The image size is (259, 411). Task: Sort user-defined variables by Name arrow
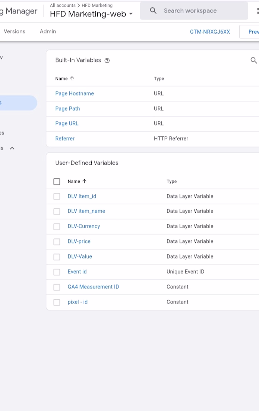[84, 181]
